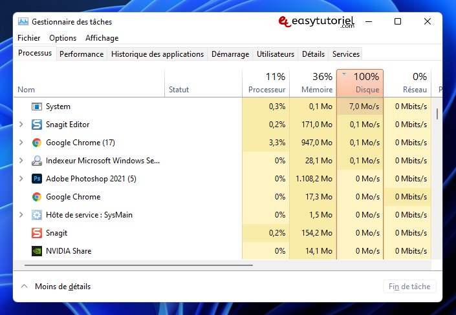Click the single Google Chrome process icon
Image resolution: width=456 pixels, height=315 pixels.
point(37,197)
